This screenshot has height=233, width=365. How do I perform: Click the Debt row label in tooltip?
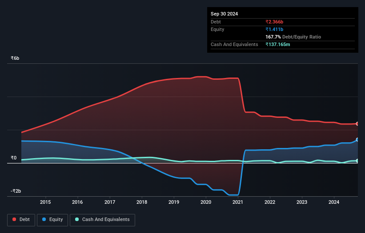click(216, 22)
